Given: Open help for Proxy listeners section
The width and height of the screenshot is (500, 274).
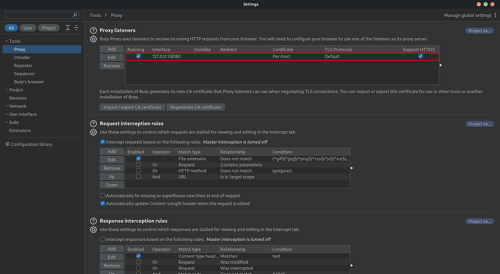Looking at the screenshot, I should [93, 30].
